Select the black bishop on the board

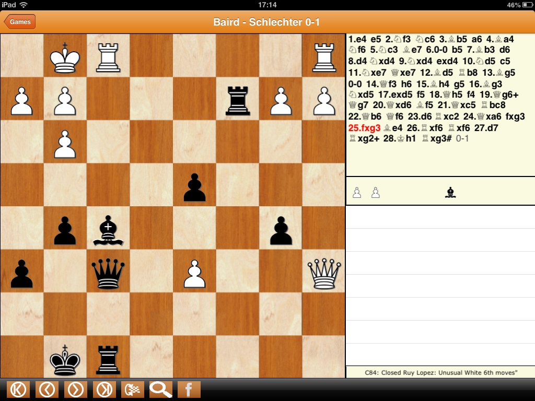pos(108,228)
